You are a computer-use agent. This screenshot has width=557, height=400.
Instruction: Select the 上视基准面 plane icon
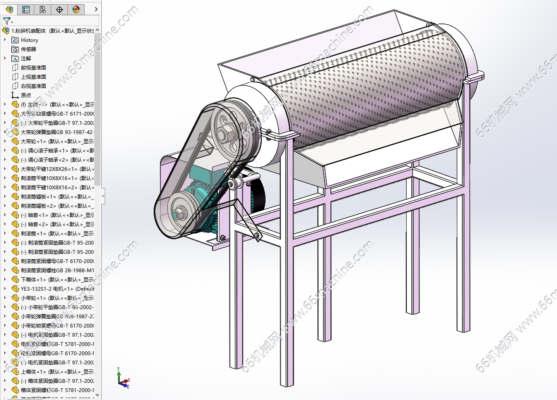point(15,77)
